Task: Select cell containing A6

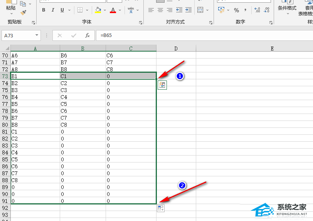Action: pyautogui.click(x=35, y=55)
